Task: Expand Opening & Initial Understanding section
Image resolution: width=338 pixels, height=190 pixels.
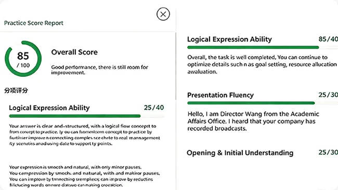Action: tap(240, 153)
